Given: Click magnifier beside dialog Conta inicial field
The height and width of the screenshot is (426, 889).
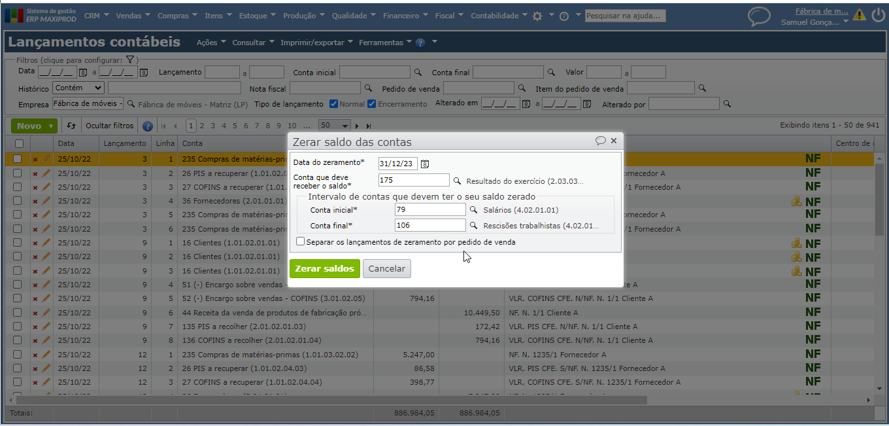Looking at the screenshot, I should (475, 210).
